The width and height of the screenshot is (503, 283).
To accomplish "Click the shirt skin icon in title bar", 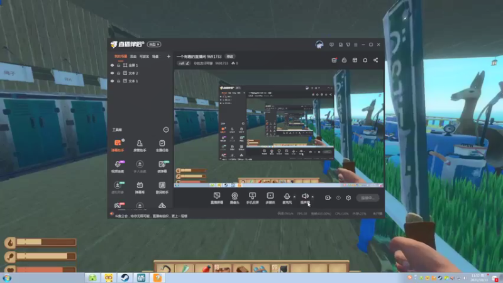I will (348, 45).
